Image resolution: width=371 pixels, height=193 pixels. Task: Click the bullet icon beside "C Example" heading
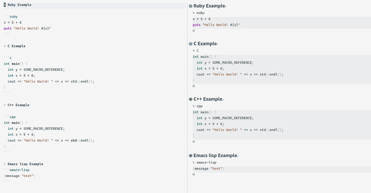pos(190,43)
